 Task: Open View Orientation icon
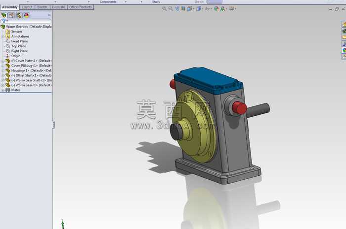pyautogui.click(x=189, y=9)
